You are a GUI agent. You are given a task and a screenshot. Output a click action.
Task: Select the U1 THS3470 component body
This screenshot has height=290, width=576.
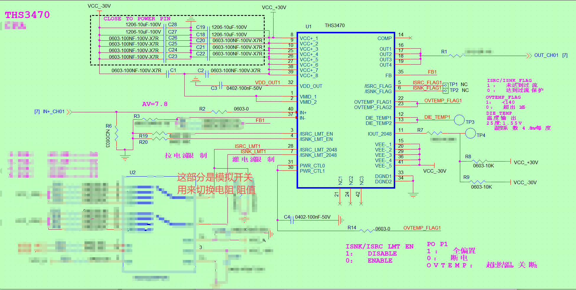pos(346,110)
